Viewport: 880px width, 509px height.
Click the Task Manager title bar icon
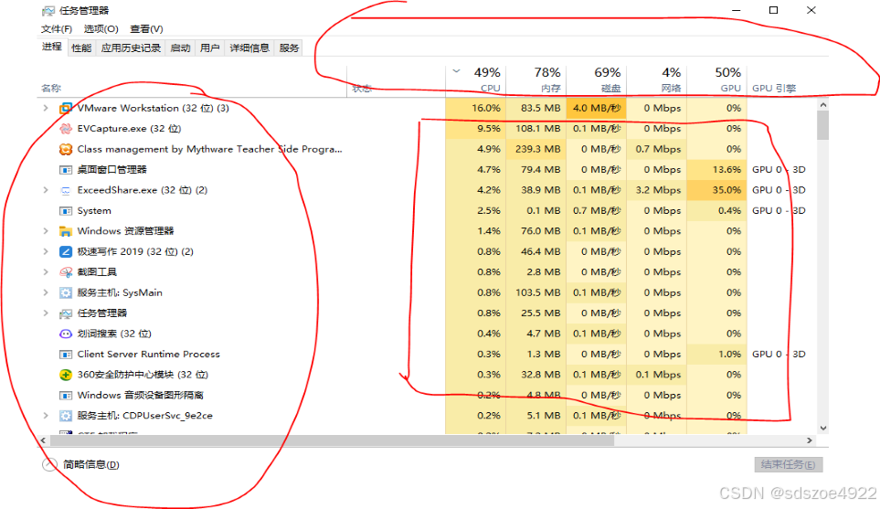[x=48, y=11]
